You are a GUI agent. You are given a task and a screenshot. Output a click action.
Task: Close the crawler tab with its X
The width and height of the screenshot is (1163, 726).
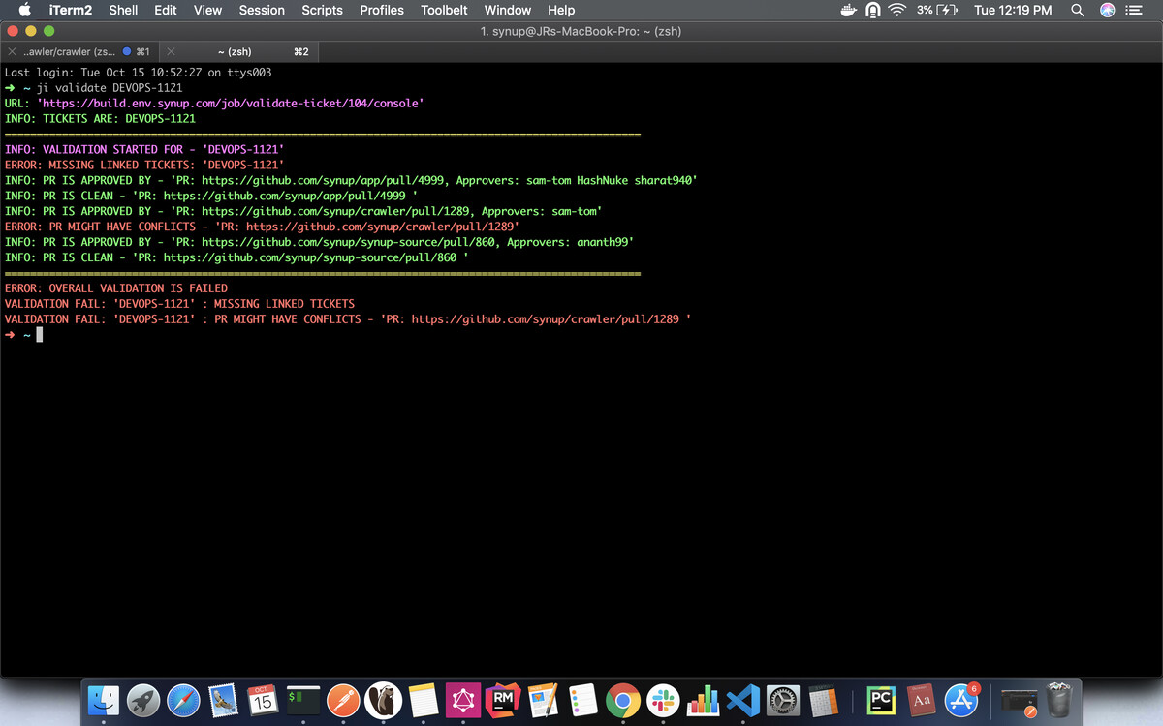(x=12, y=51)
